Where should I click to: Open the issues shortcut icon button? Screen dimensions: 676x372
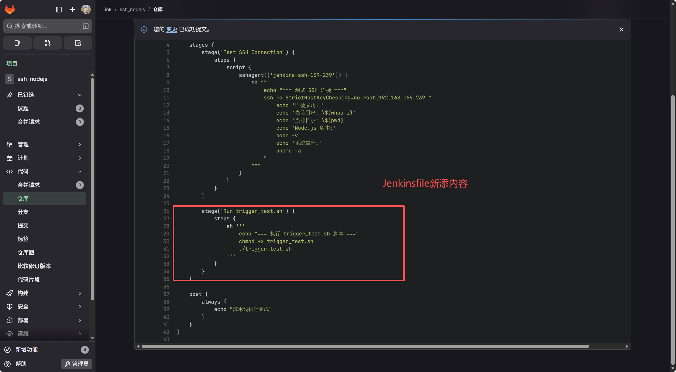click(18, 43)
